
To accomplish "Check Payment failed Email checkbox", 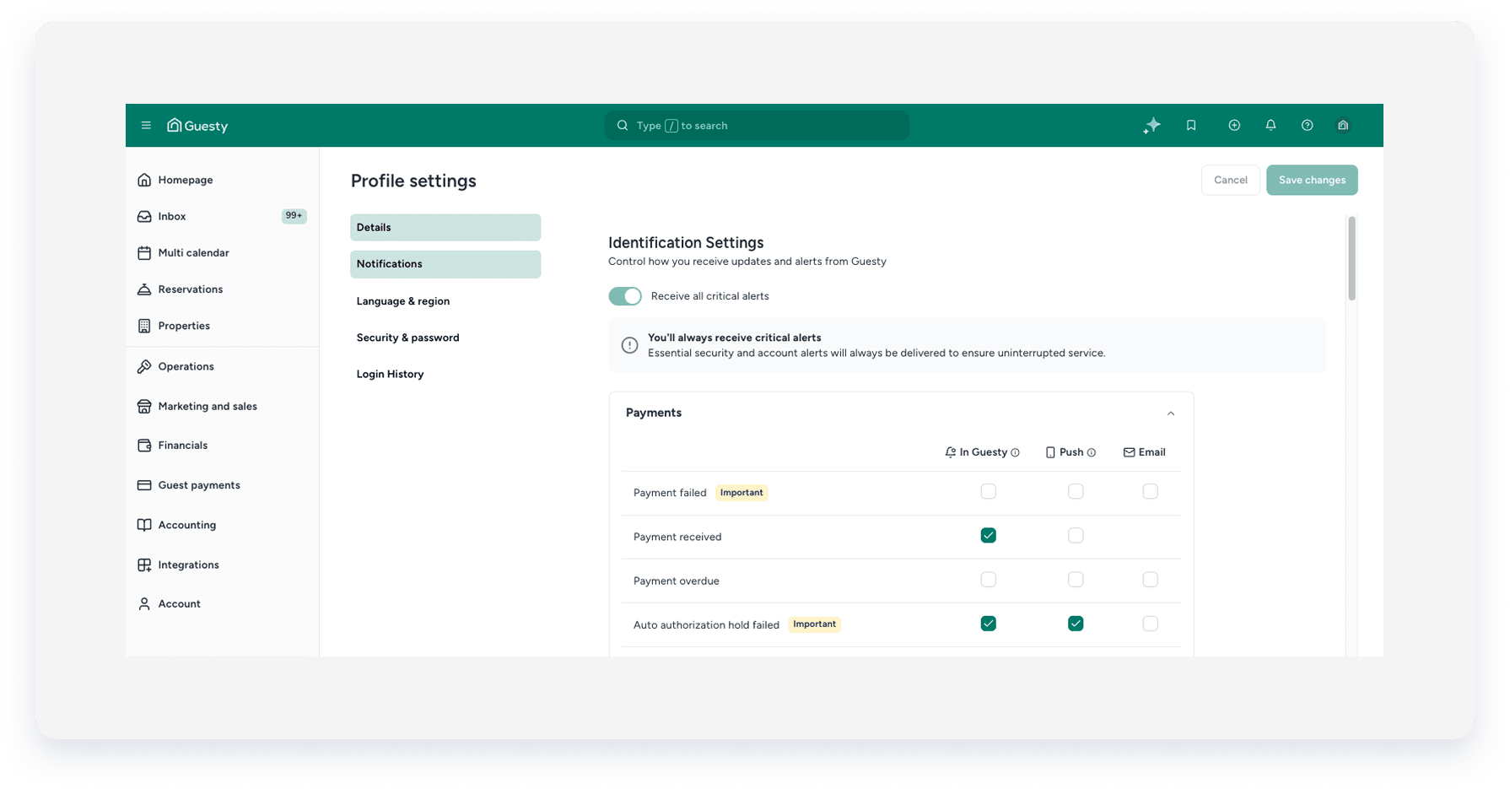I will (x=1150, y=491).
